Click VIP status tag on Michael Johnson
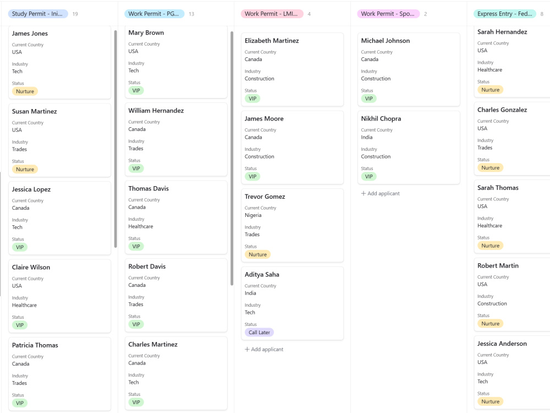The image size is (550, 413). [369, 99]
